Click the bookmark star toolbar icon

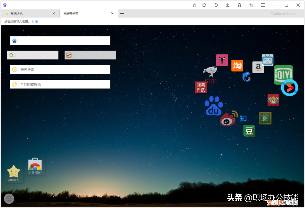click(194, 5)
